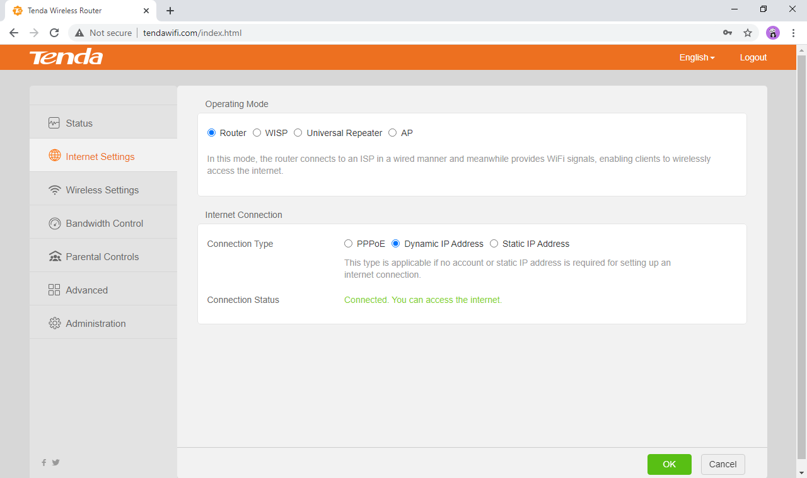Choose PPPoE connection type

(x=349, y=244)
